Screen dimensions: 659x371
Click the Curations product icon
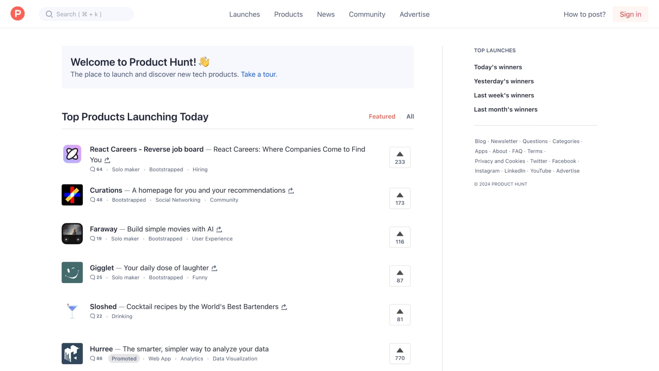click(x=72, y=195)
